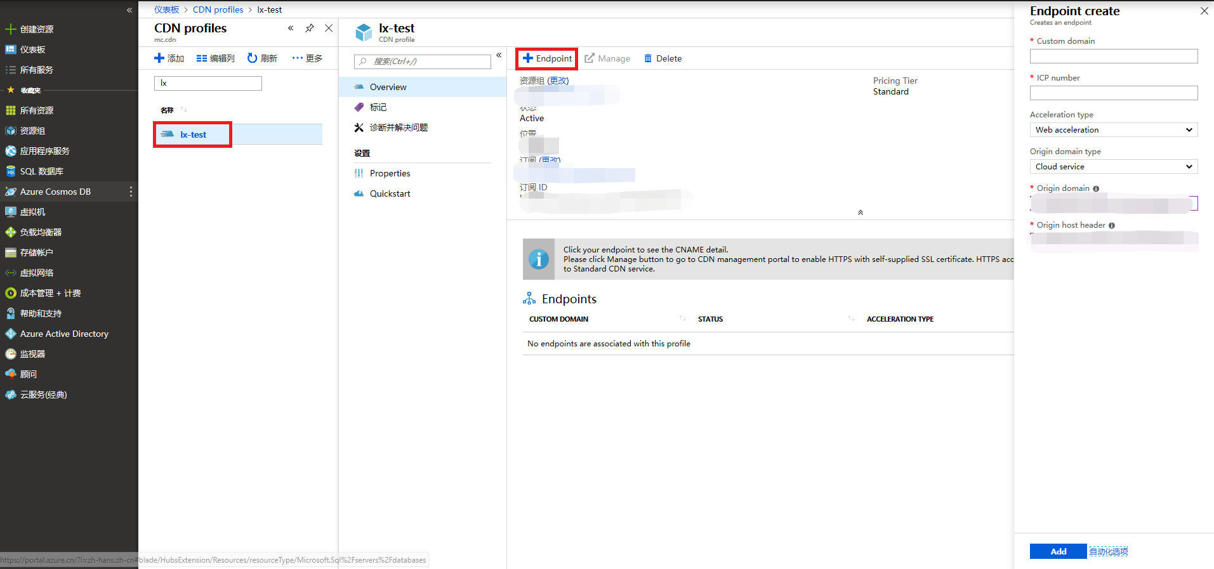The width and height of the screenshot is (1214, 569).
Task: Open 所有资源 in the sidebar
Action: (36, 110)
